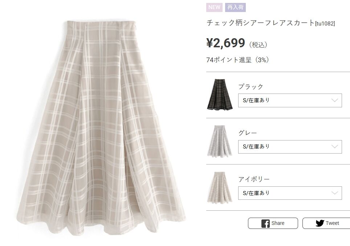The height and width of the screenshot is (246, 350).
Task: Click the グレー color name label
Action: (x=248, y=133)
